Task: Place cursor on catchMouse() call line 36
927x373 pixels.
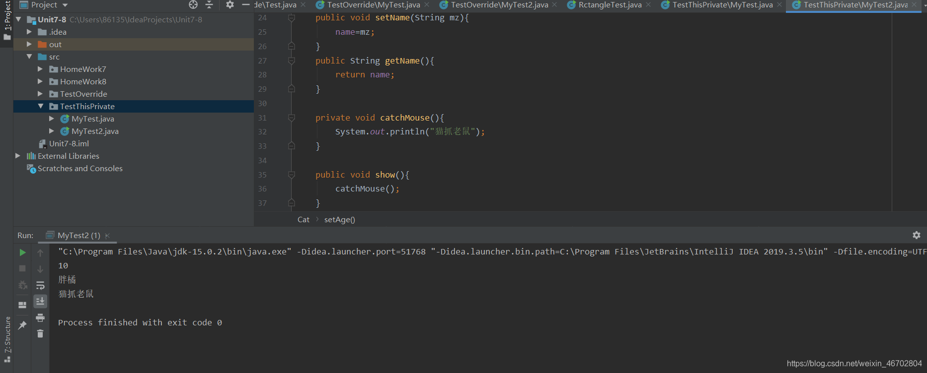Action: pos(367,189)
